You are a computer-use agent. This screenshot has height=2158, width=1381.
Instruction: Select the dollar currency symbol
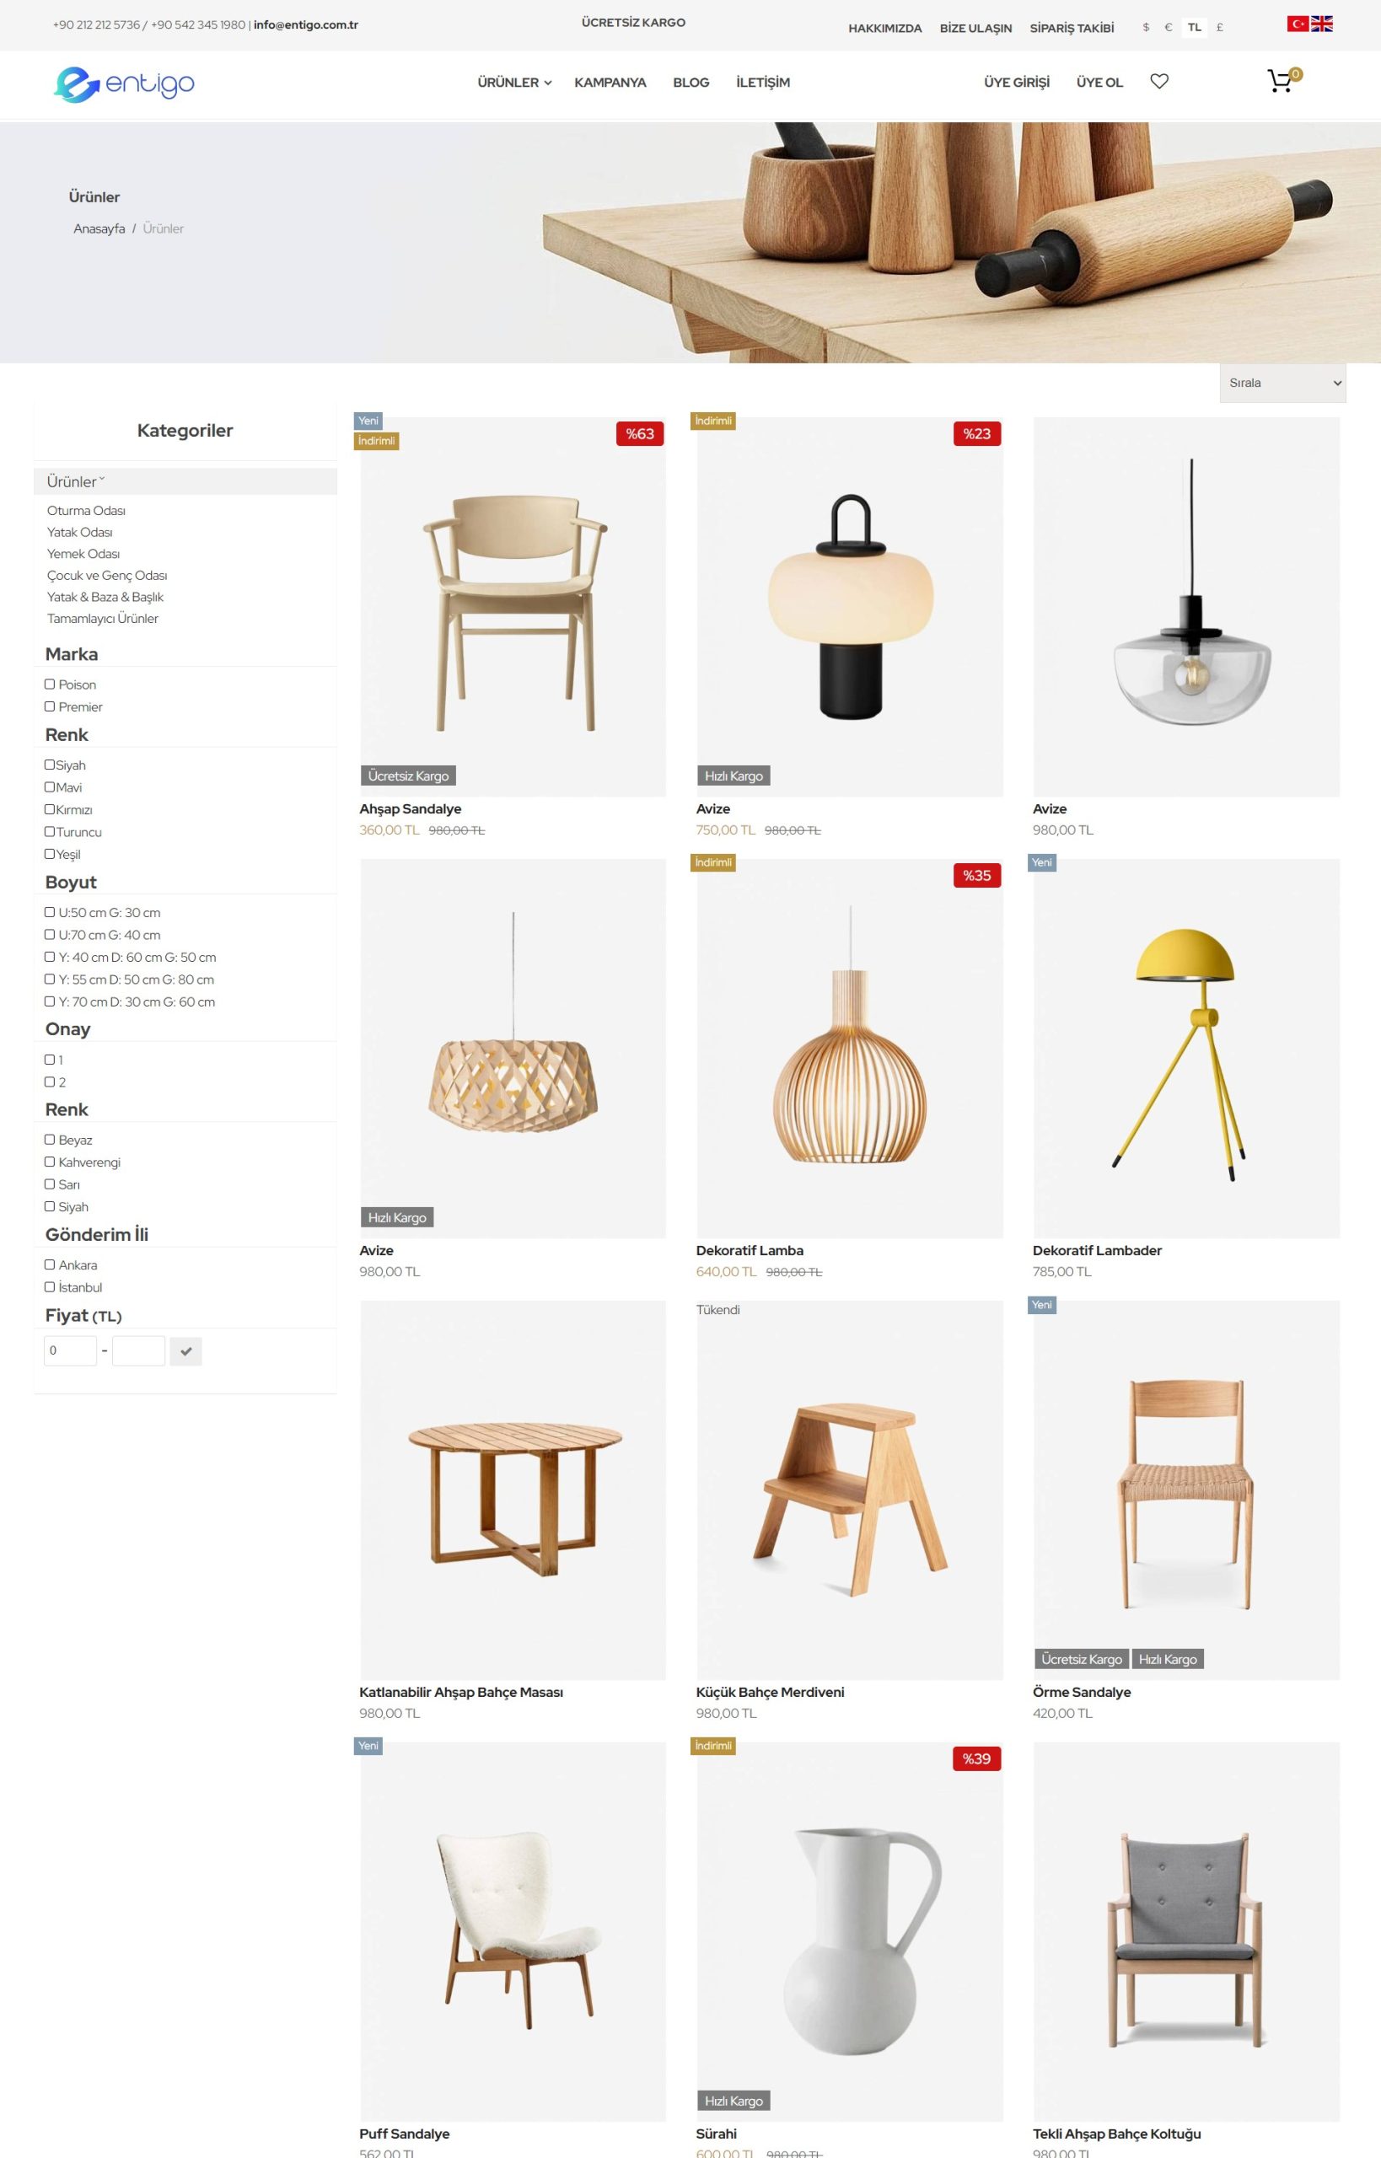1145,28
